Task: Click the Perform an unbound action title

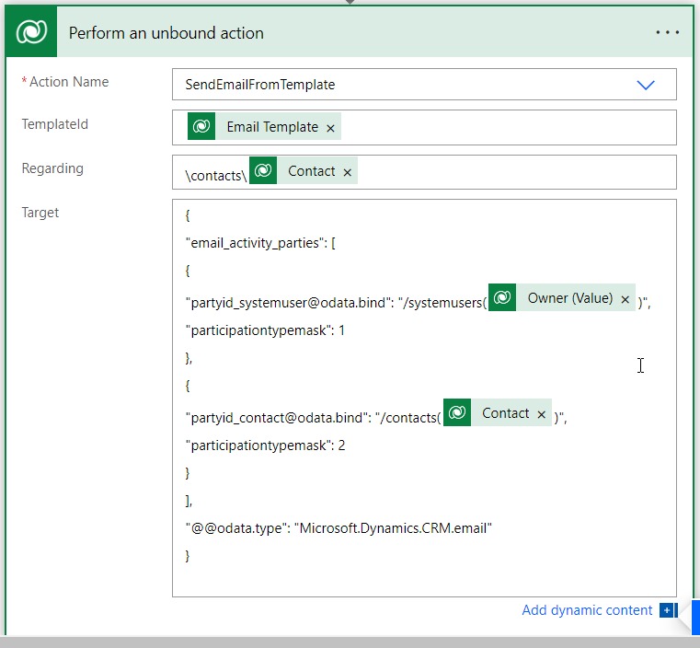Action: tap(166, 33)
